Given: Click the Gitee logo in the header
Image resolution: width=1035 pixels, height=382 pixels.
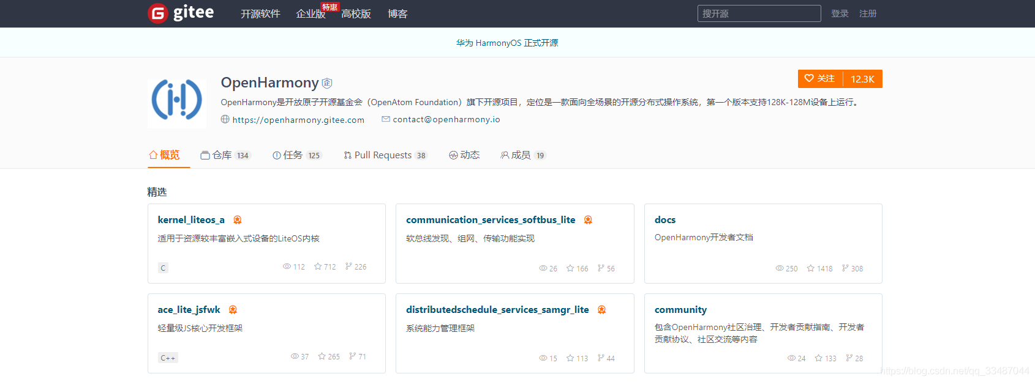Looking at the screenshot, I should click(181, 13).
